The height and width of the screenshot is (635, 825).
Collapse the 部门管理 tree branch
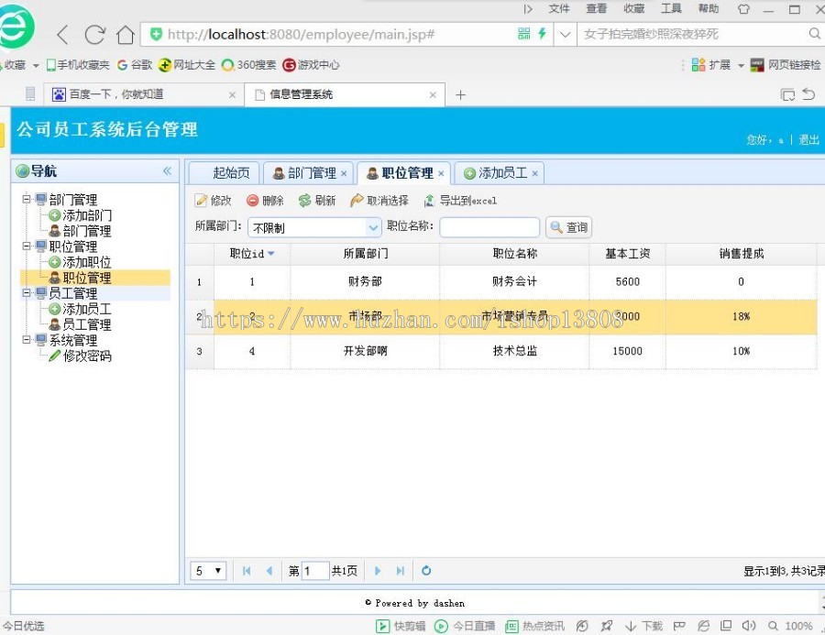[28, 199]
